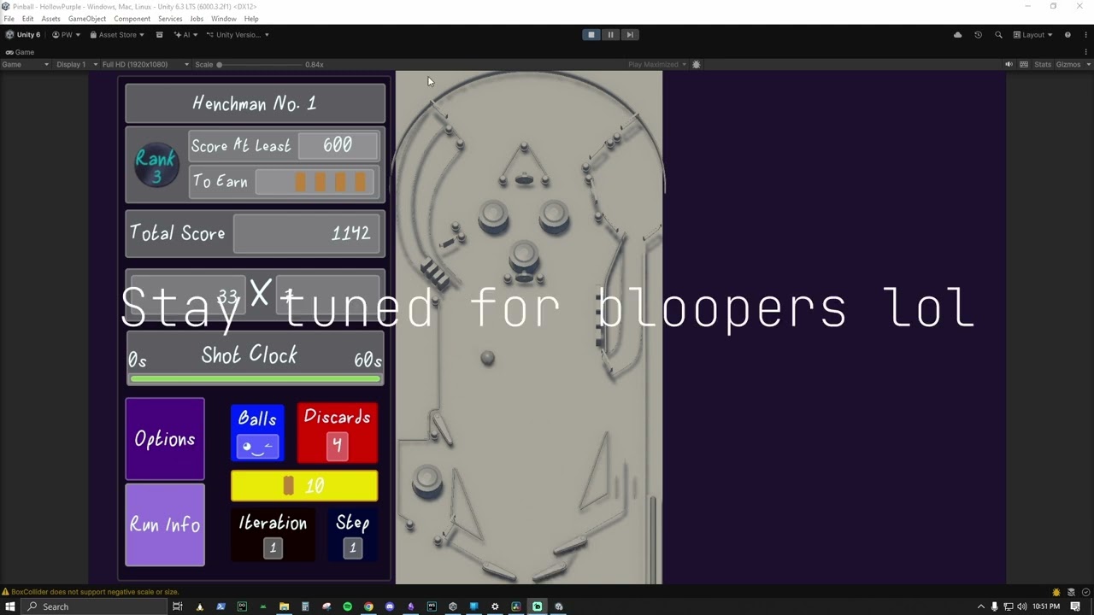Open the Game view kebab menu
The width and height of the screenshot is (1094, 615).
tap(1086, 52)
